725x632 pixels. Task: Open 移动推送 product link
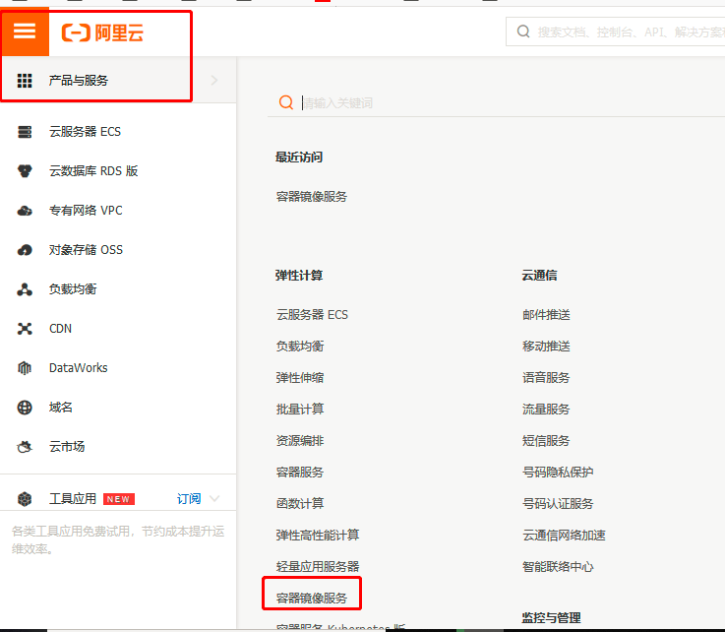pyautogui.click(x=547, y=347)
